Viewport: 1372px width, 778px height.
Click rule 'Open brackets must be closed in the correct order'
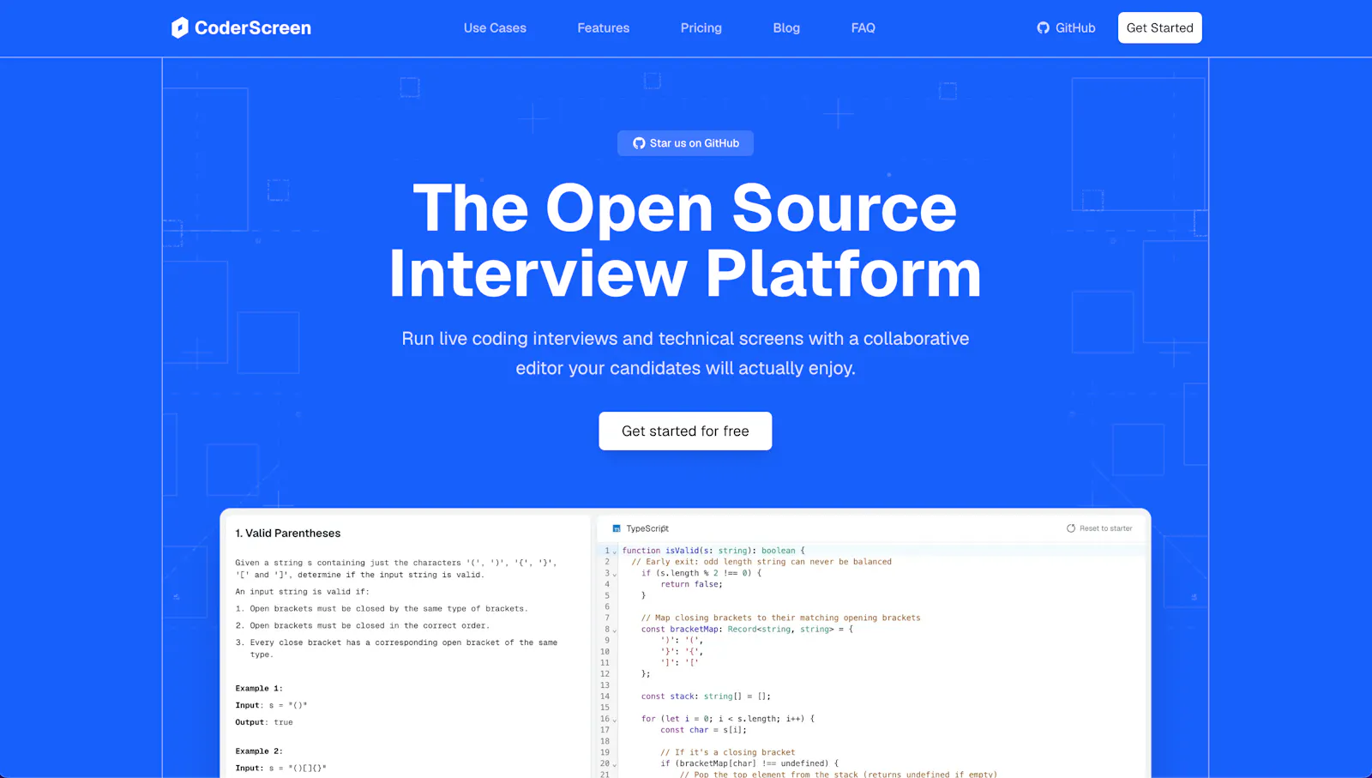click(x=369, y=625)
